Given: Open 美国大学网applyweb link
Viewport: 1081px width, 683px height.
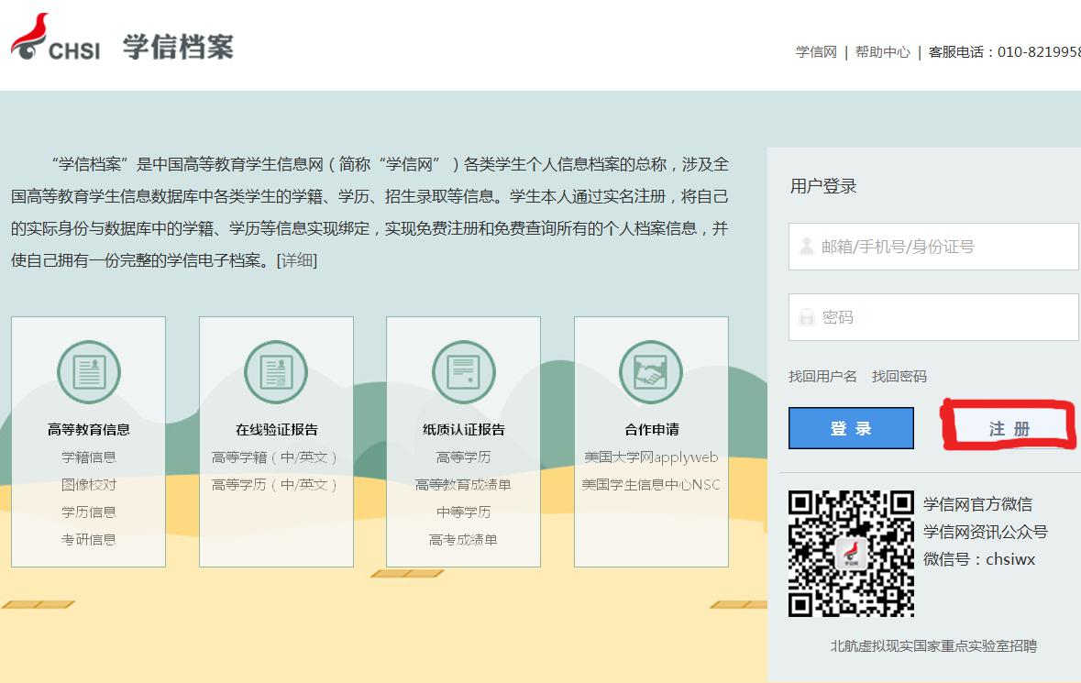Looking at the screenshot, I should 651,457.
